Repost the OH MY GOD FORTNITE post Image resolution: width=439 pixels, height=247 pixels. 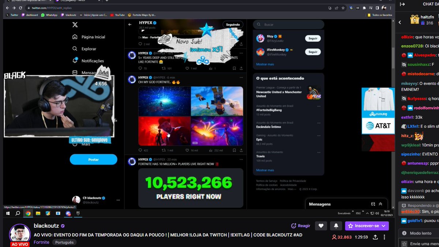pyautogui.click(x=168, y=150)
